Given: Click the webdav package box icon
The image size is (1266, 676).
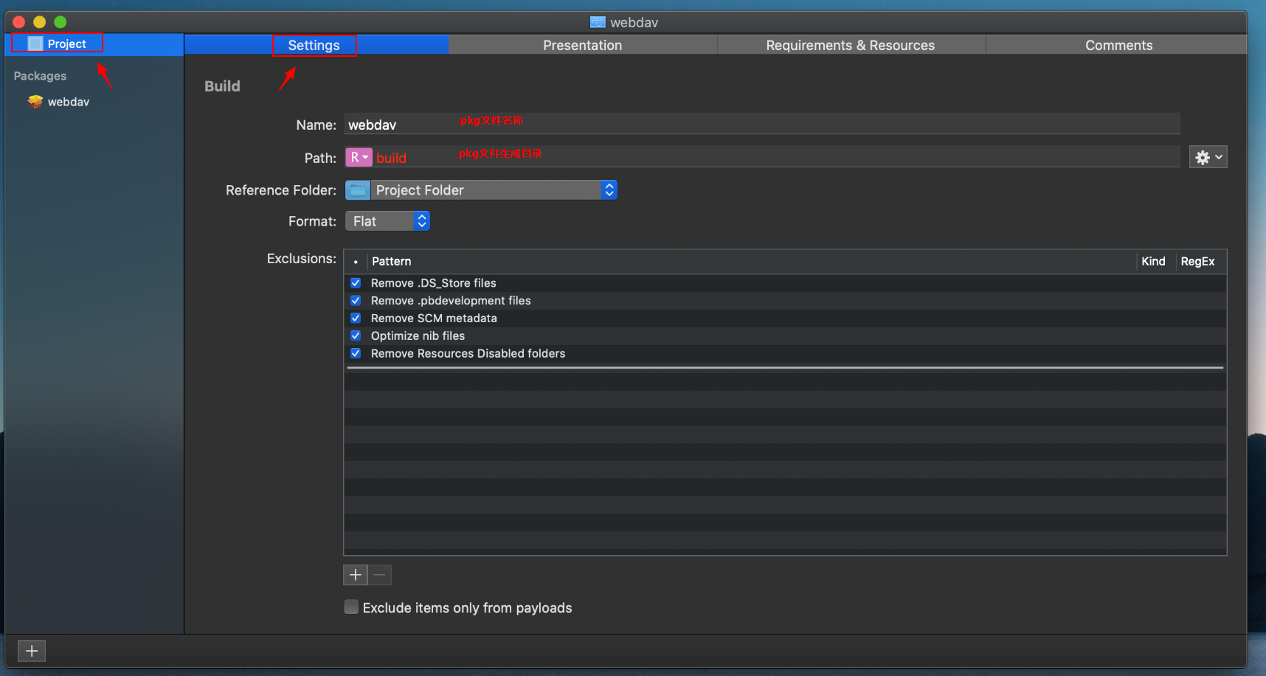Looking at the screenshot, I should point(35,102).
